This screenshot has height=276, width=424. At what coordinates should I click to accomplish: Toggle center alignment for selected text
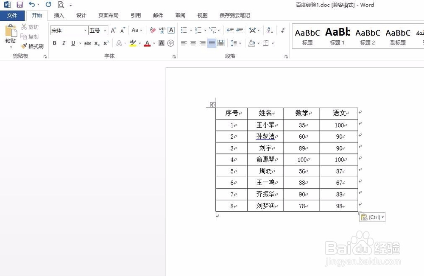pyautogui.click(x=193, y=43)
